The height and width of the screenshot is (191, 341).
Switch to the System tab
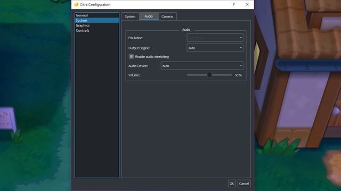pyautogui.click(x=130, y=16)
